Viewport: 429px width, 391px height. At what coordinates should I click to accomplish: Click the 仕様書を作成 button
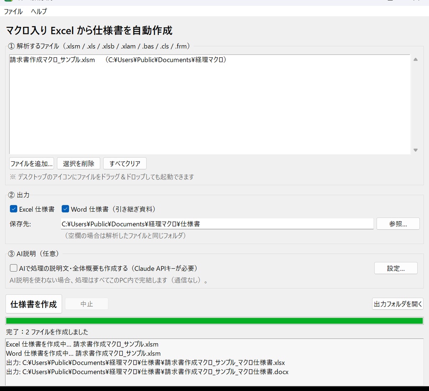coord(34,304)
